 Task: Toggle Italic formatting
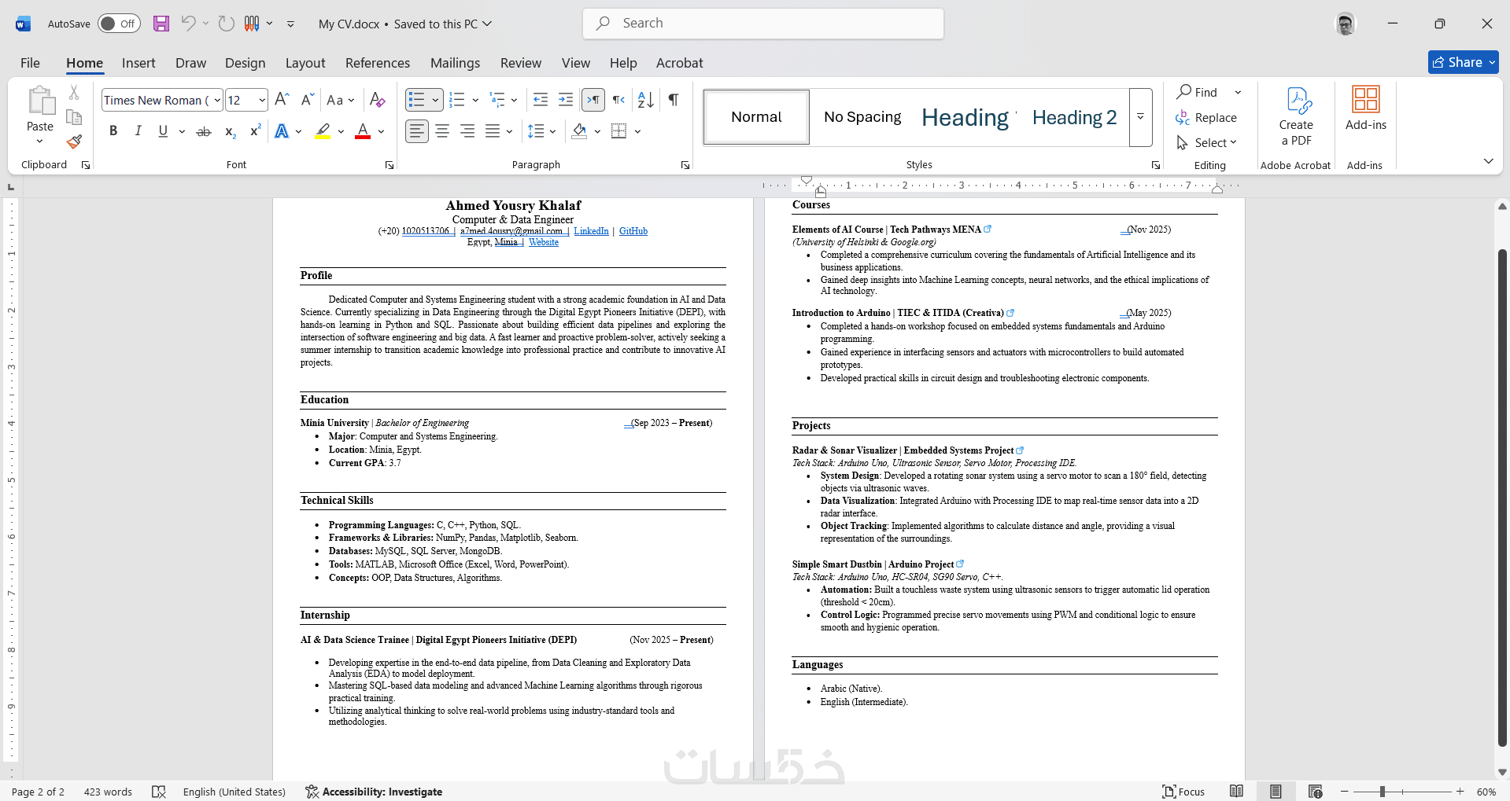coord(138,131)
